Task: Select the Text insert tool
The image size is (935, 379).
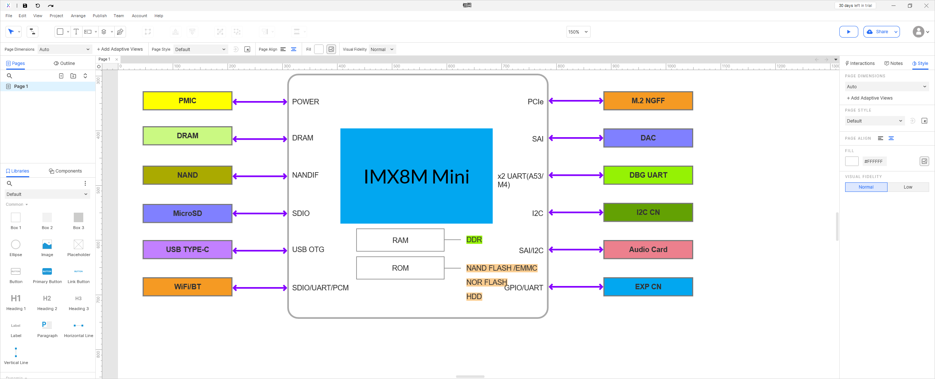Action: (76, 32)
